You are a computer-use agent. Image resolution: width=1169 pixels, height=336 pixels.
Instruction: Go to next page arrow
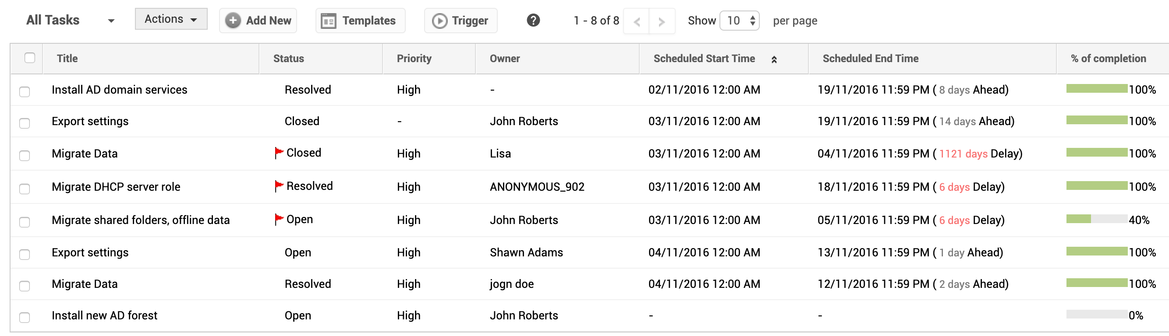662,21
